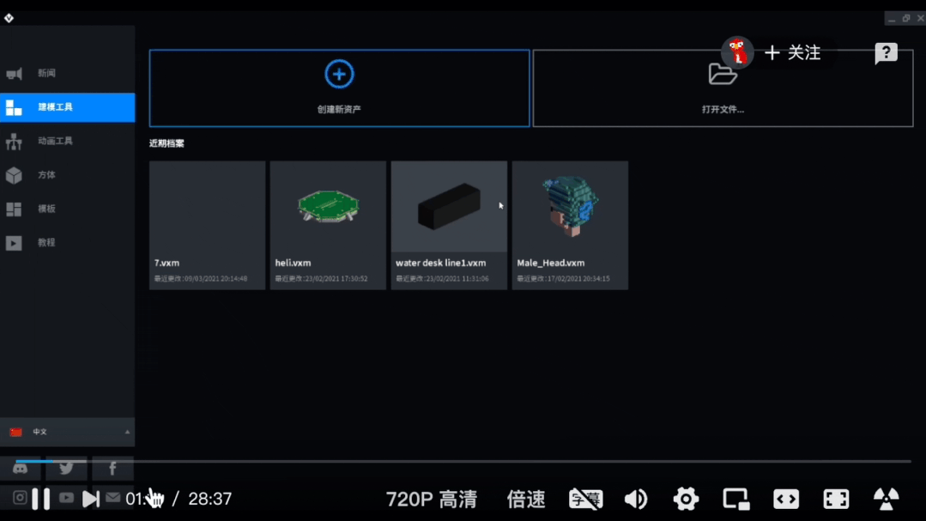This screenshot has width=926, height=521.
Task: Open the 新闻 news section in sidebar
Action: 46,74
